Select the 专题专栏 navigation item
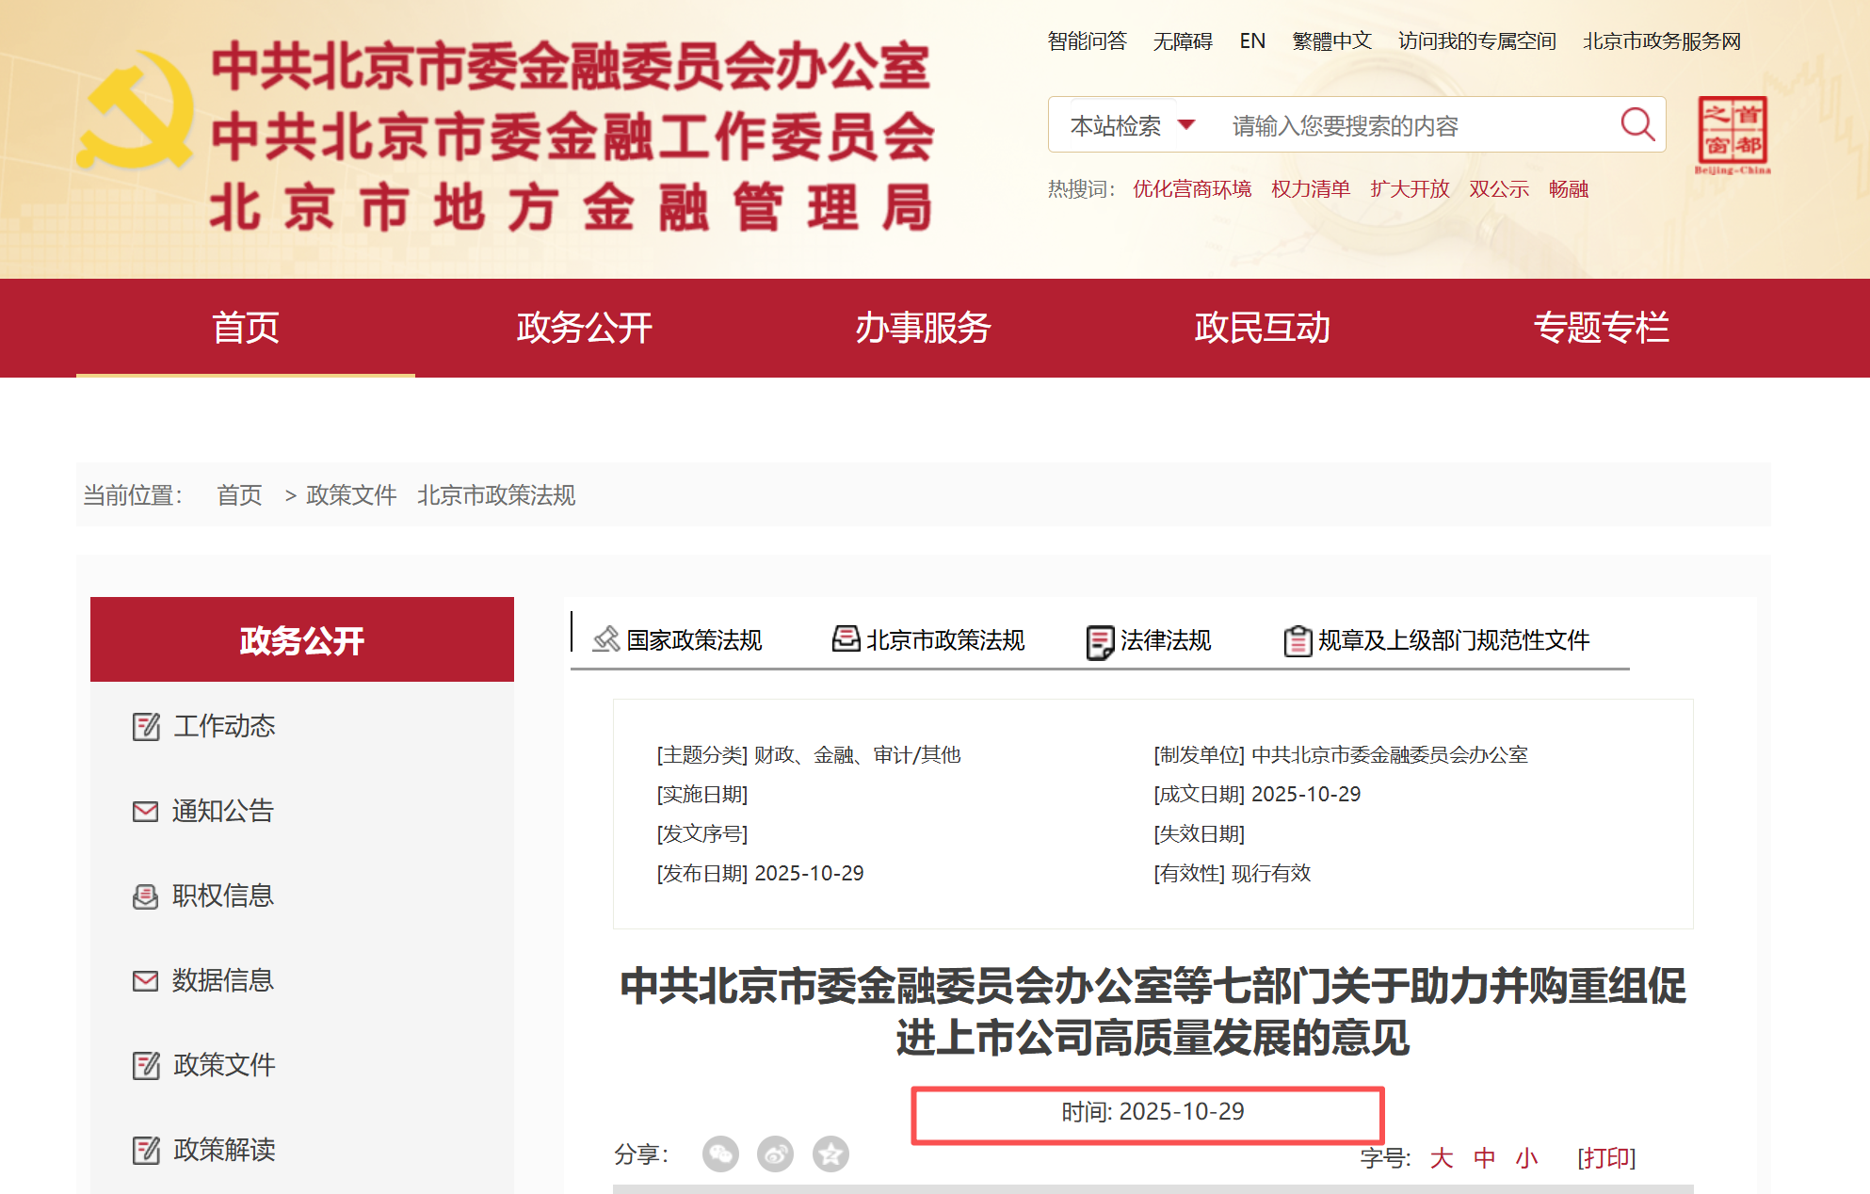 point(1603,328)
